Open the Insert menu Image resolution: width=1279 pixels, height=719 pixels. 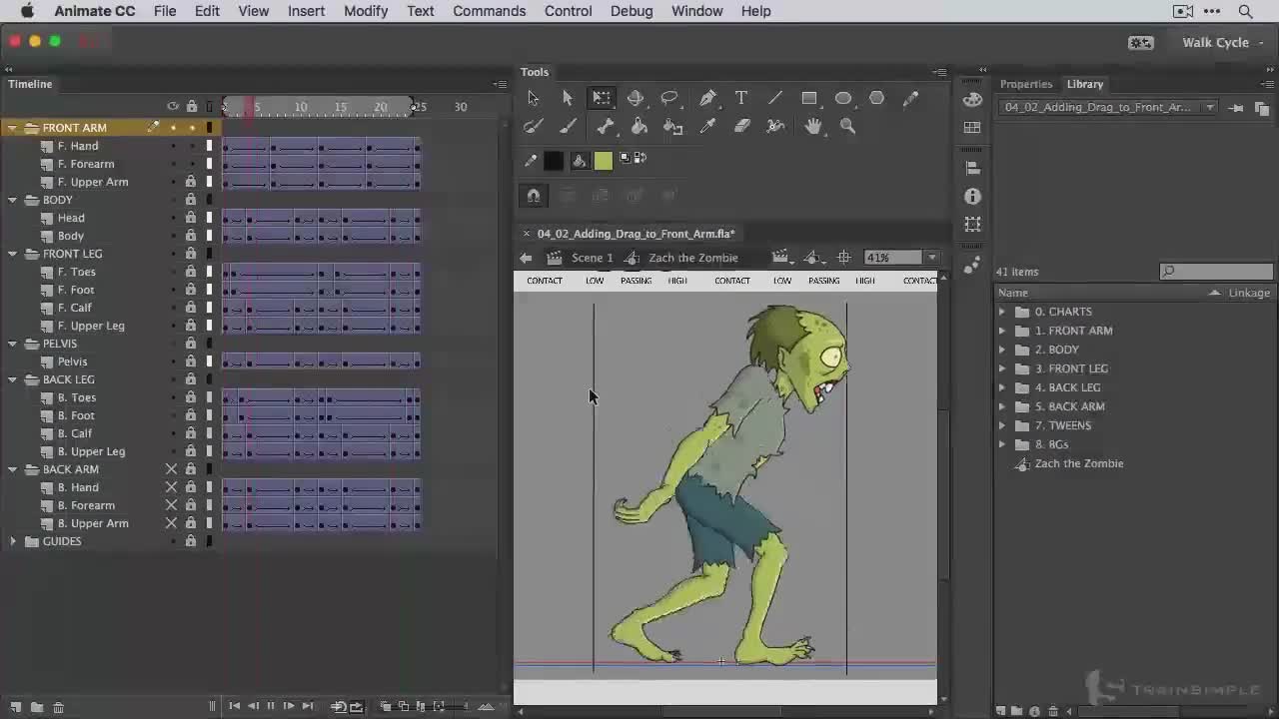pos(306,11)
